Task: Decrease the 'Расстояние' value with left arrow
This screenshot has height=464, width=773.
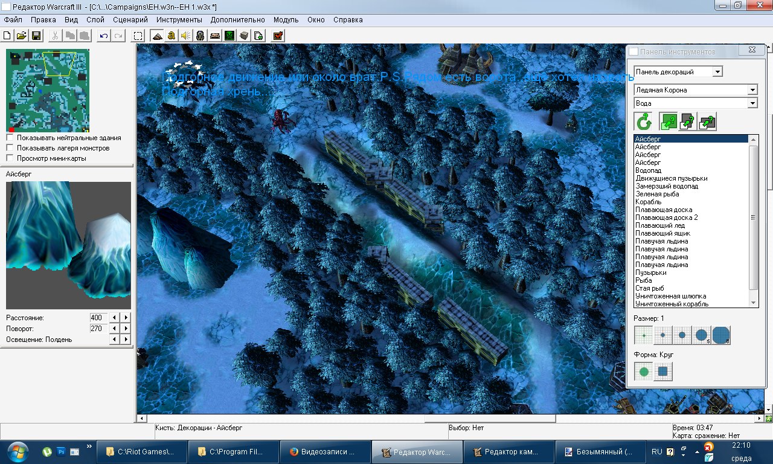Action: (115, 317)
